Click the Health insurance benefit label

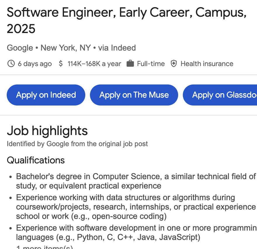[207, 64]
